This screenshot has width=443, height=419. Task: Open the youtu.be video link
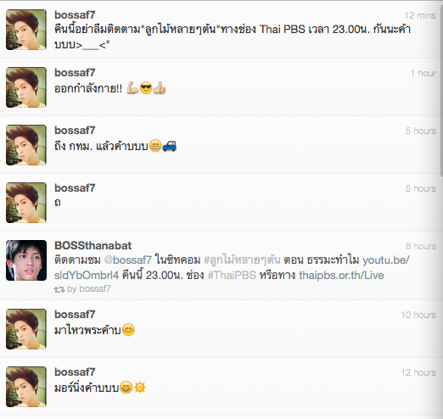[232, 267]
